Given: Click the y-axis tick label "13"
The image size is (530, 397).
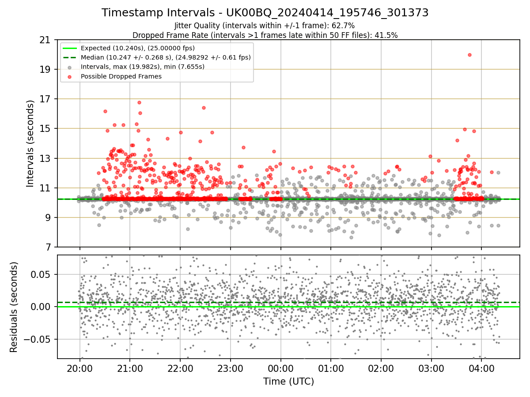Looking at the screenshot, I should point(45,158).
